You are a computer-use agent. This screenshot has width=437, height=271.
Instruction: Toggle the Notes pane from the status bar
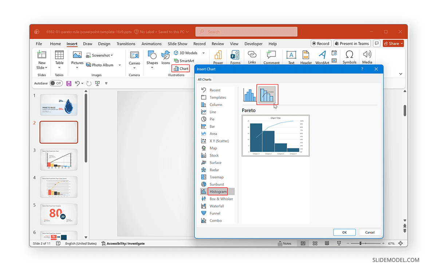coord(285,243)
